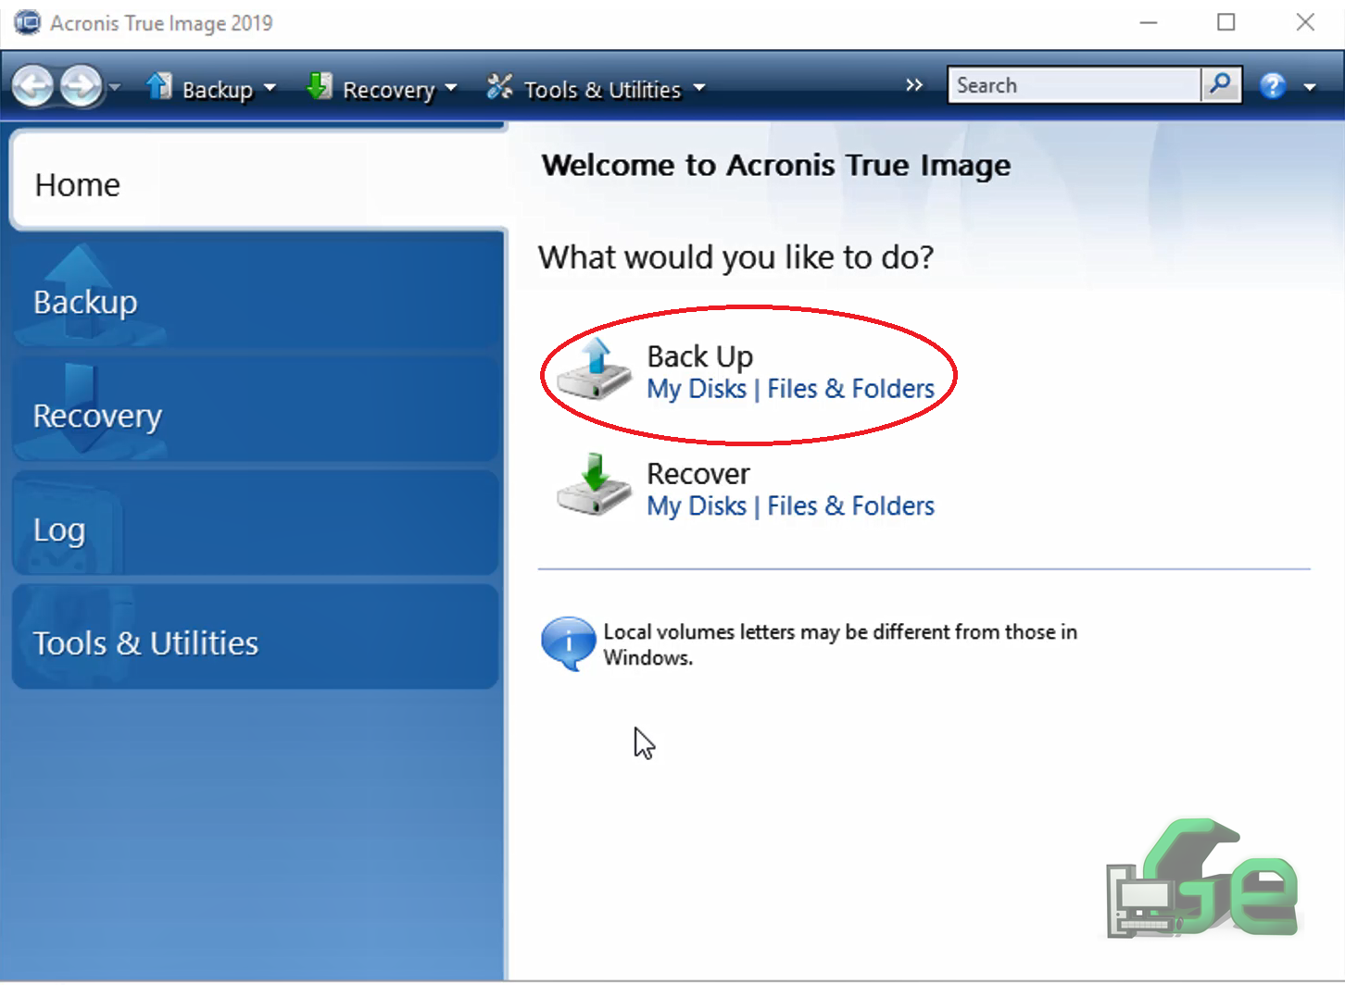This screenshot has width=1345, height=985.
Task: Expand the Recovery toolbar dropdown arrow
Action: (451, 89)
